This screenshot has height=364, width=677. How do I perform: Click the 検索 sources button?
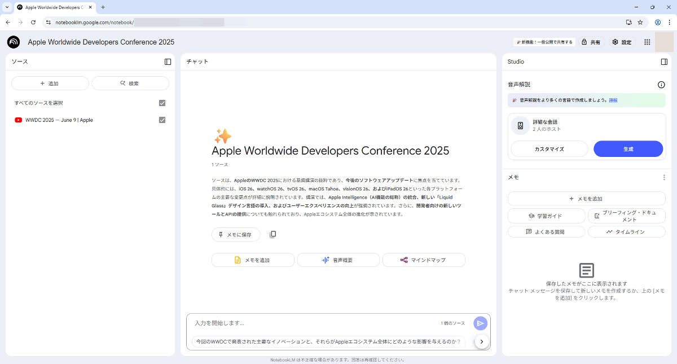(x=130, y=84)
